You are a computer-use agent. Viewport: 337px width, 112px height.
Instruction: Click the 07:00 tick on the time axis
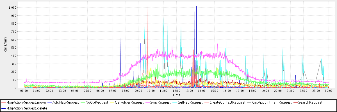tap(113, 91)
